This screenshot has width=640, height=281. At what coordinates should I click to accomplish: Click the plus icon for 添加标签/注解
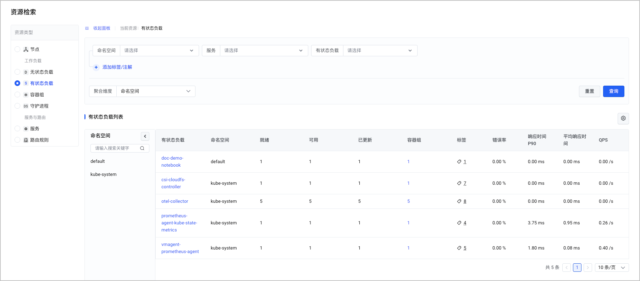click(96, 67)
